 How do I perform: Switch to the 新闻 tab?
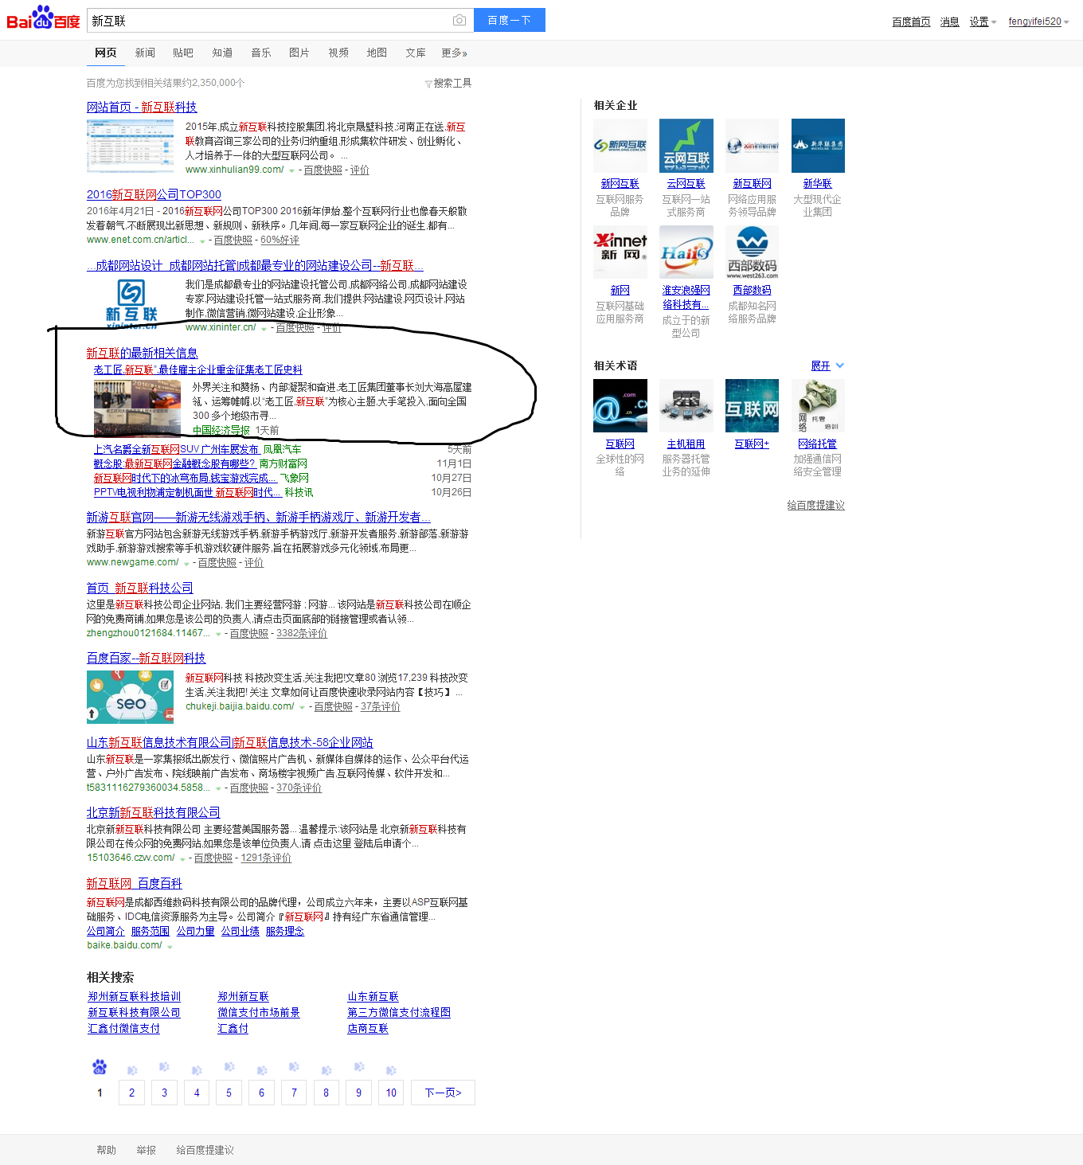(x=145, y=53)
